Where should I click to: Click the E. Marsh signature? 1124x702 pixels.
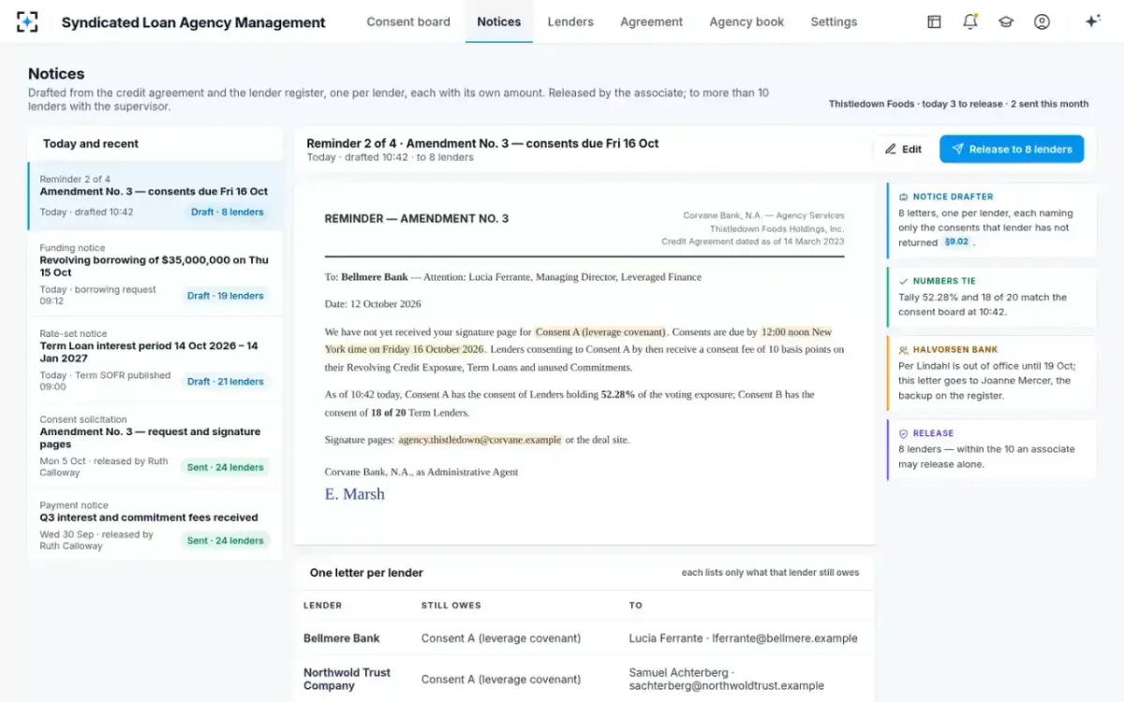(x=355, y=494)
